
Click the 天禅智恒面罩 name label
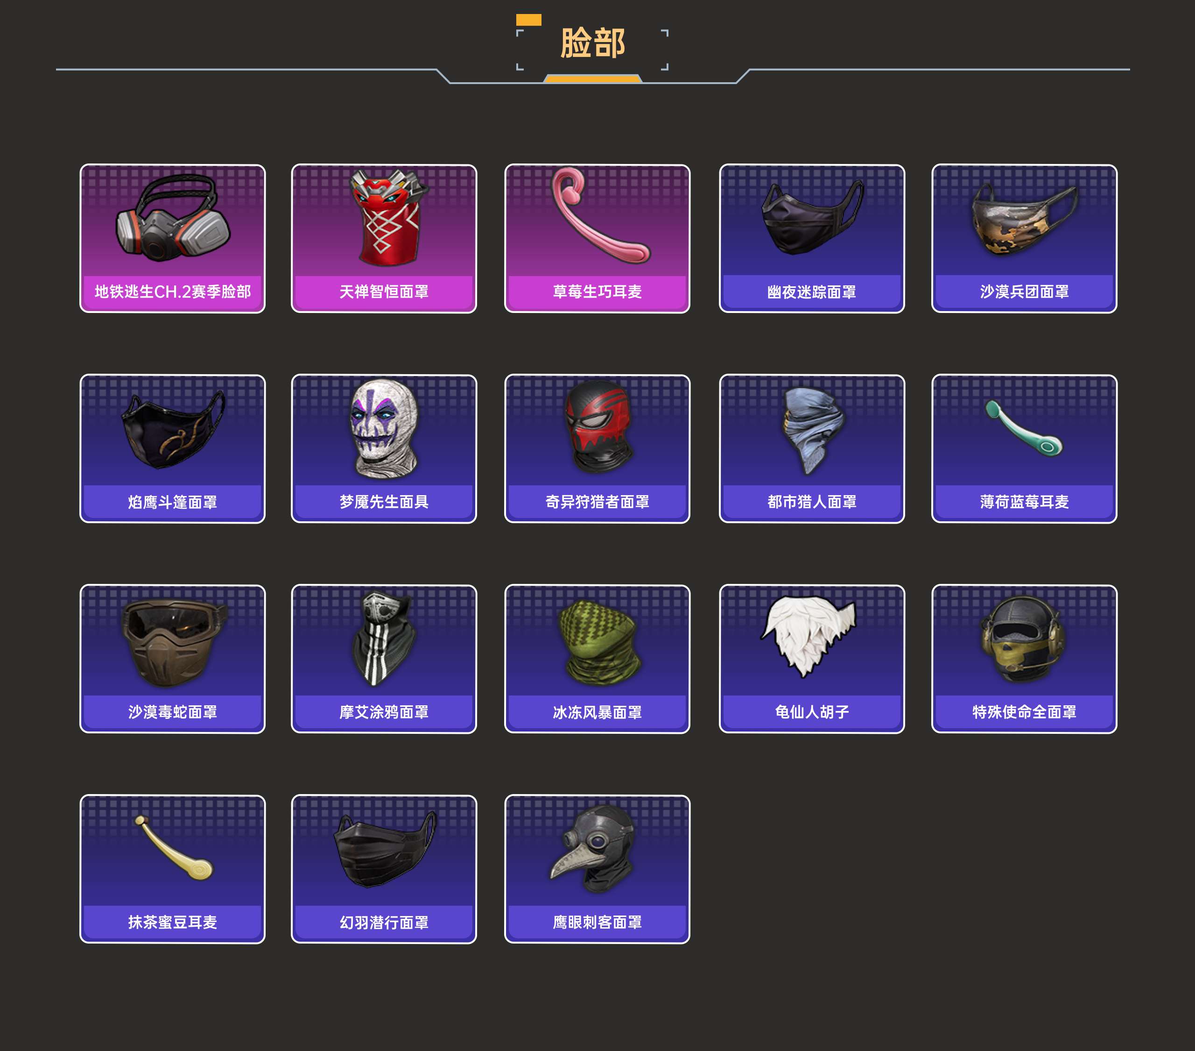pyautogui.click(x=384, y=291)
